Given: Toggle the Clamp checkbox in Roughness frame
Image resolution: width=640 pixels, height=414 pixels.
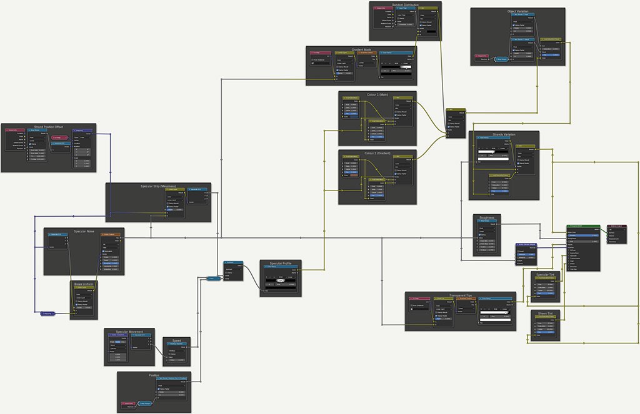Looking at the screenshot, I should coord(479,234).
